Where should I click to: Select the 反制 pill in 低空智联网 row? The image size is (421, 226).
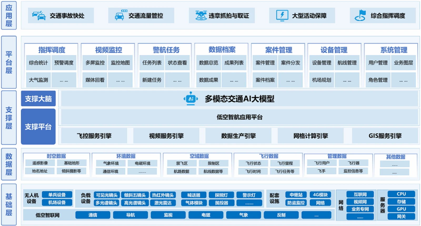(281, 215)
